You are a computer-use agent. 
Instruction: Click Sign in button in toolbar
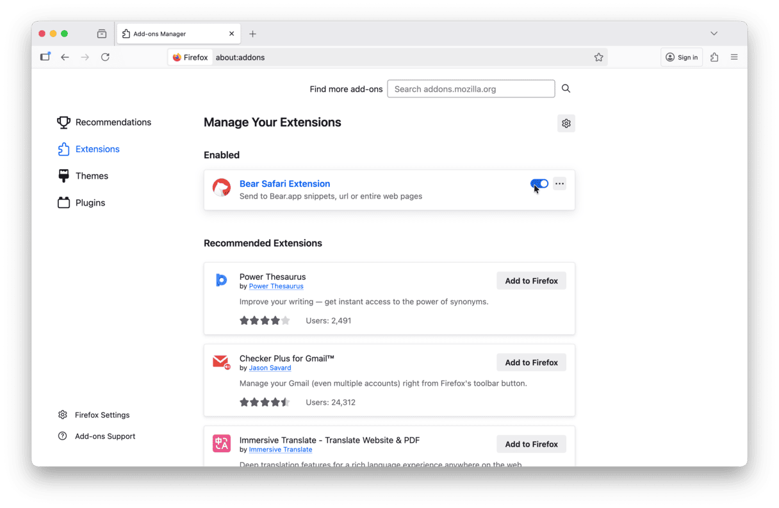pyautogui.click(x=682, y=57)
